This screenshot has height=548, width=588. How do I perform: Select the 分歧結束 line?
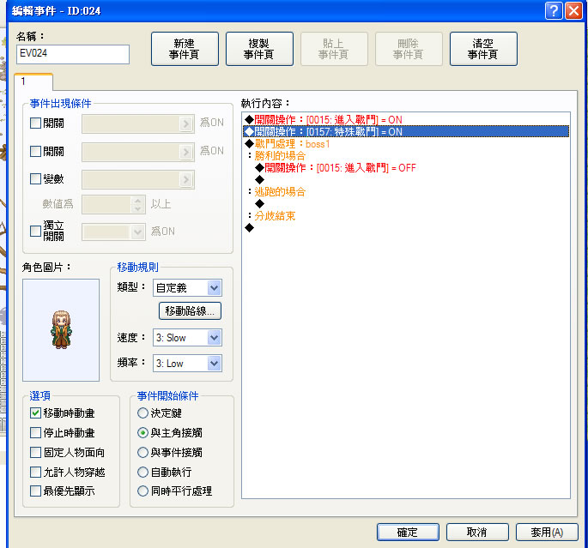point(271,216)
